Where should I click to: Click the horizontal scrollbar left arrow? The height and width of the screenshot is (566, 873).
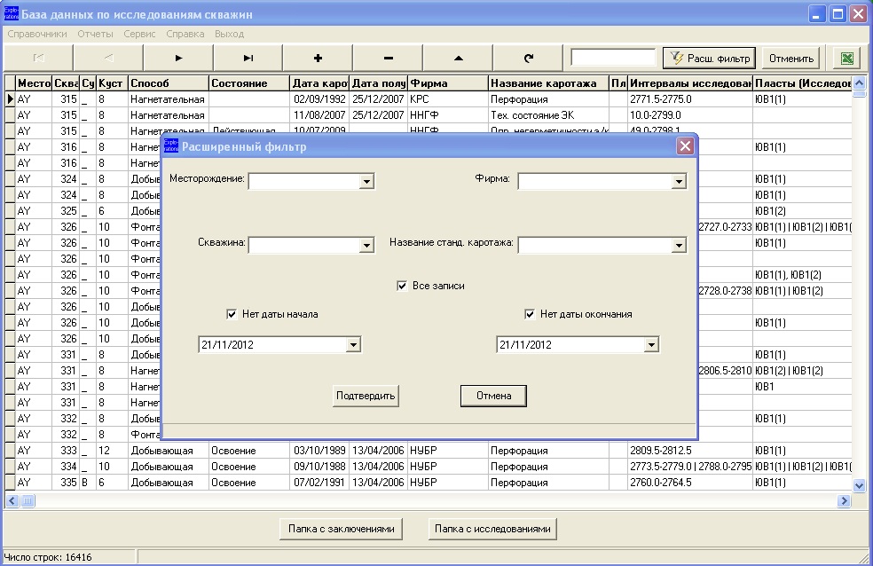(x=12, y=501)
